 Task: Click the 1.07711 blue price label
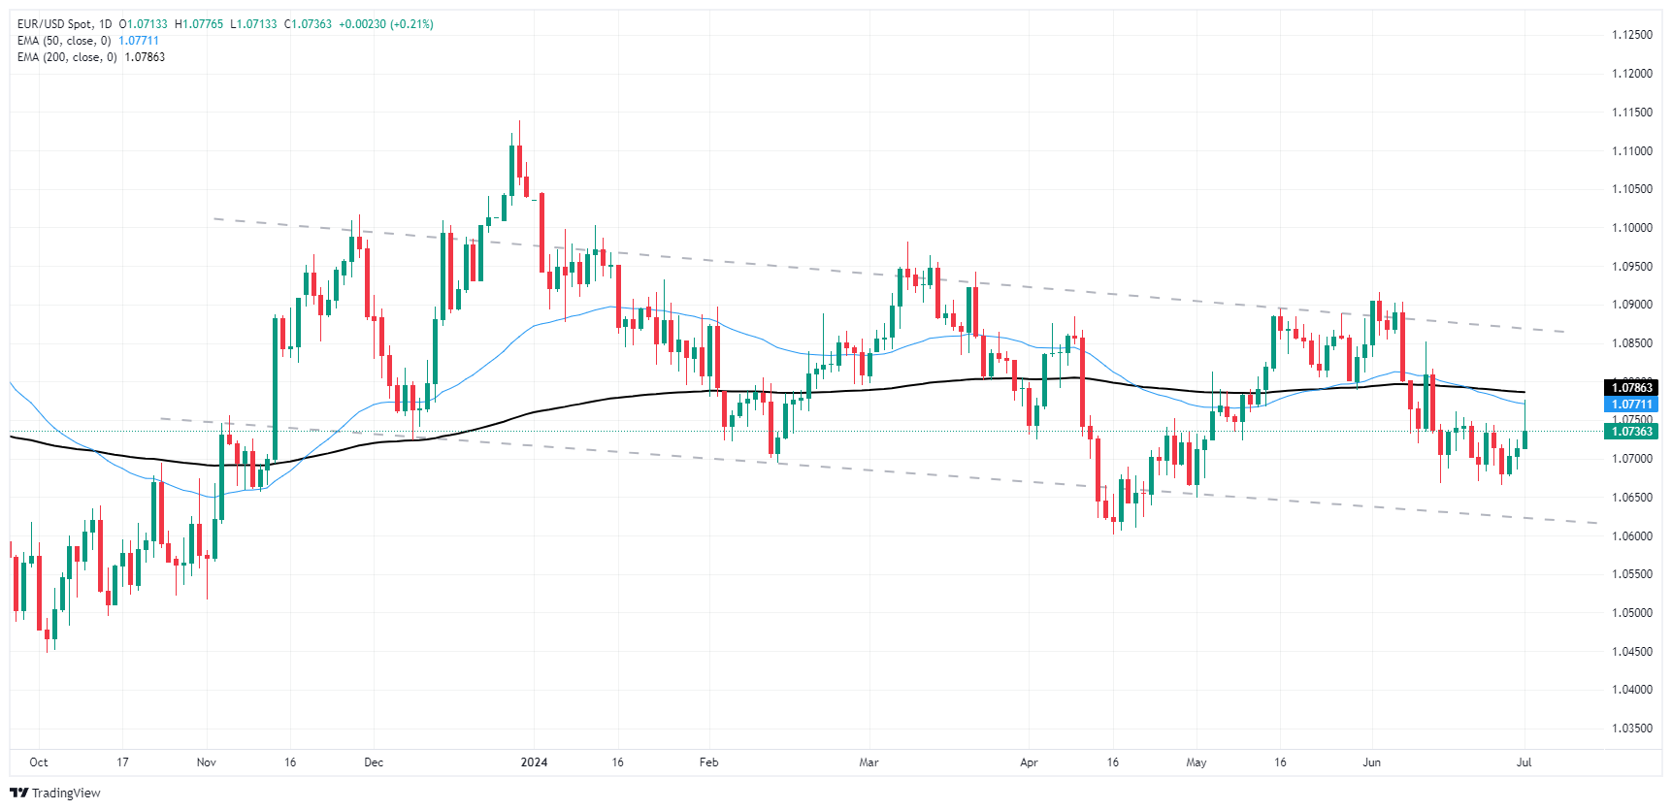1631,405
